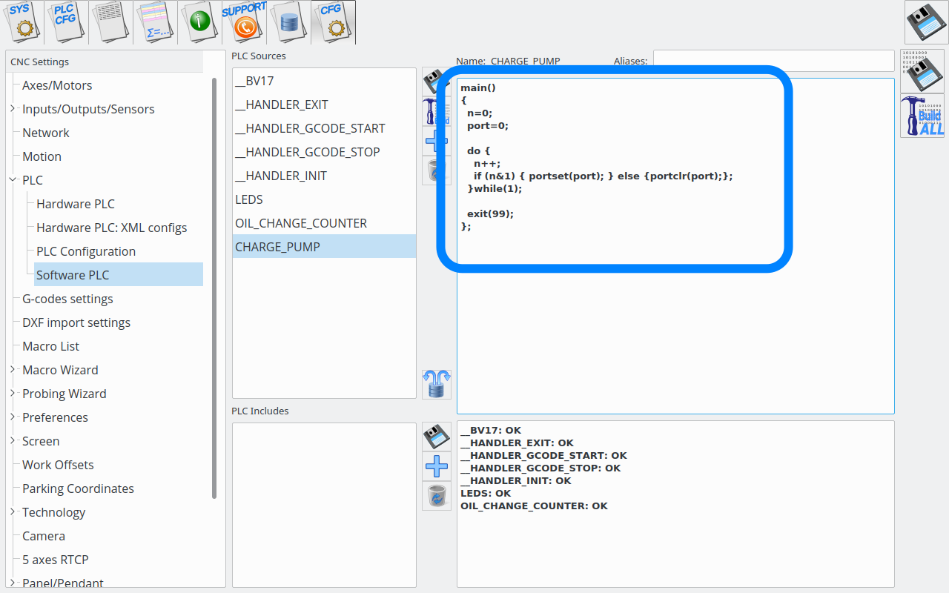This screenshot has height=593, width=949.
Task: Click the database icon in top toolbar
Action: pyautogui.click(x=289, y=22)
